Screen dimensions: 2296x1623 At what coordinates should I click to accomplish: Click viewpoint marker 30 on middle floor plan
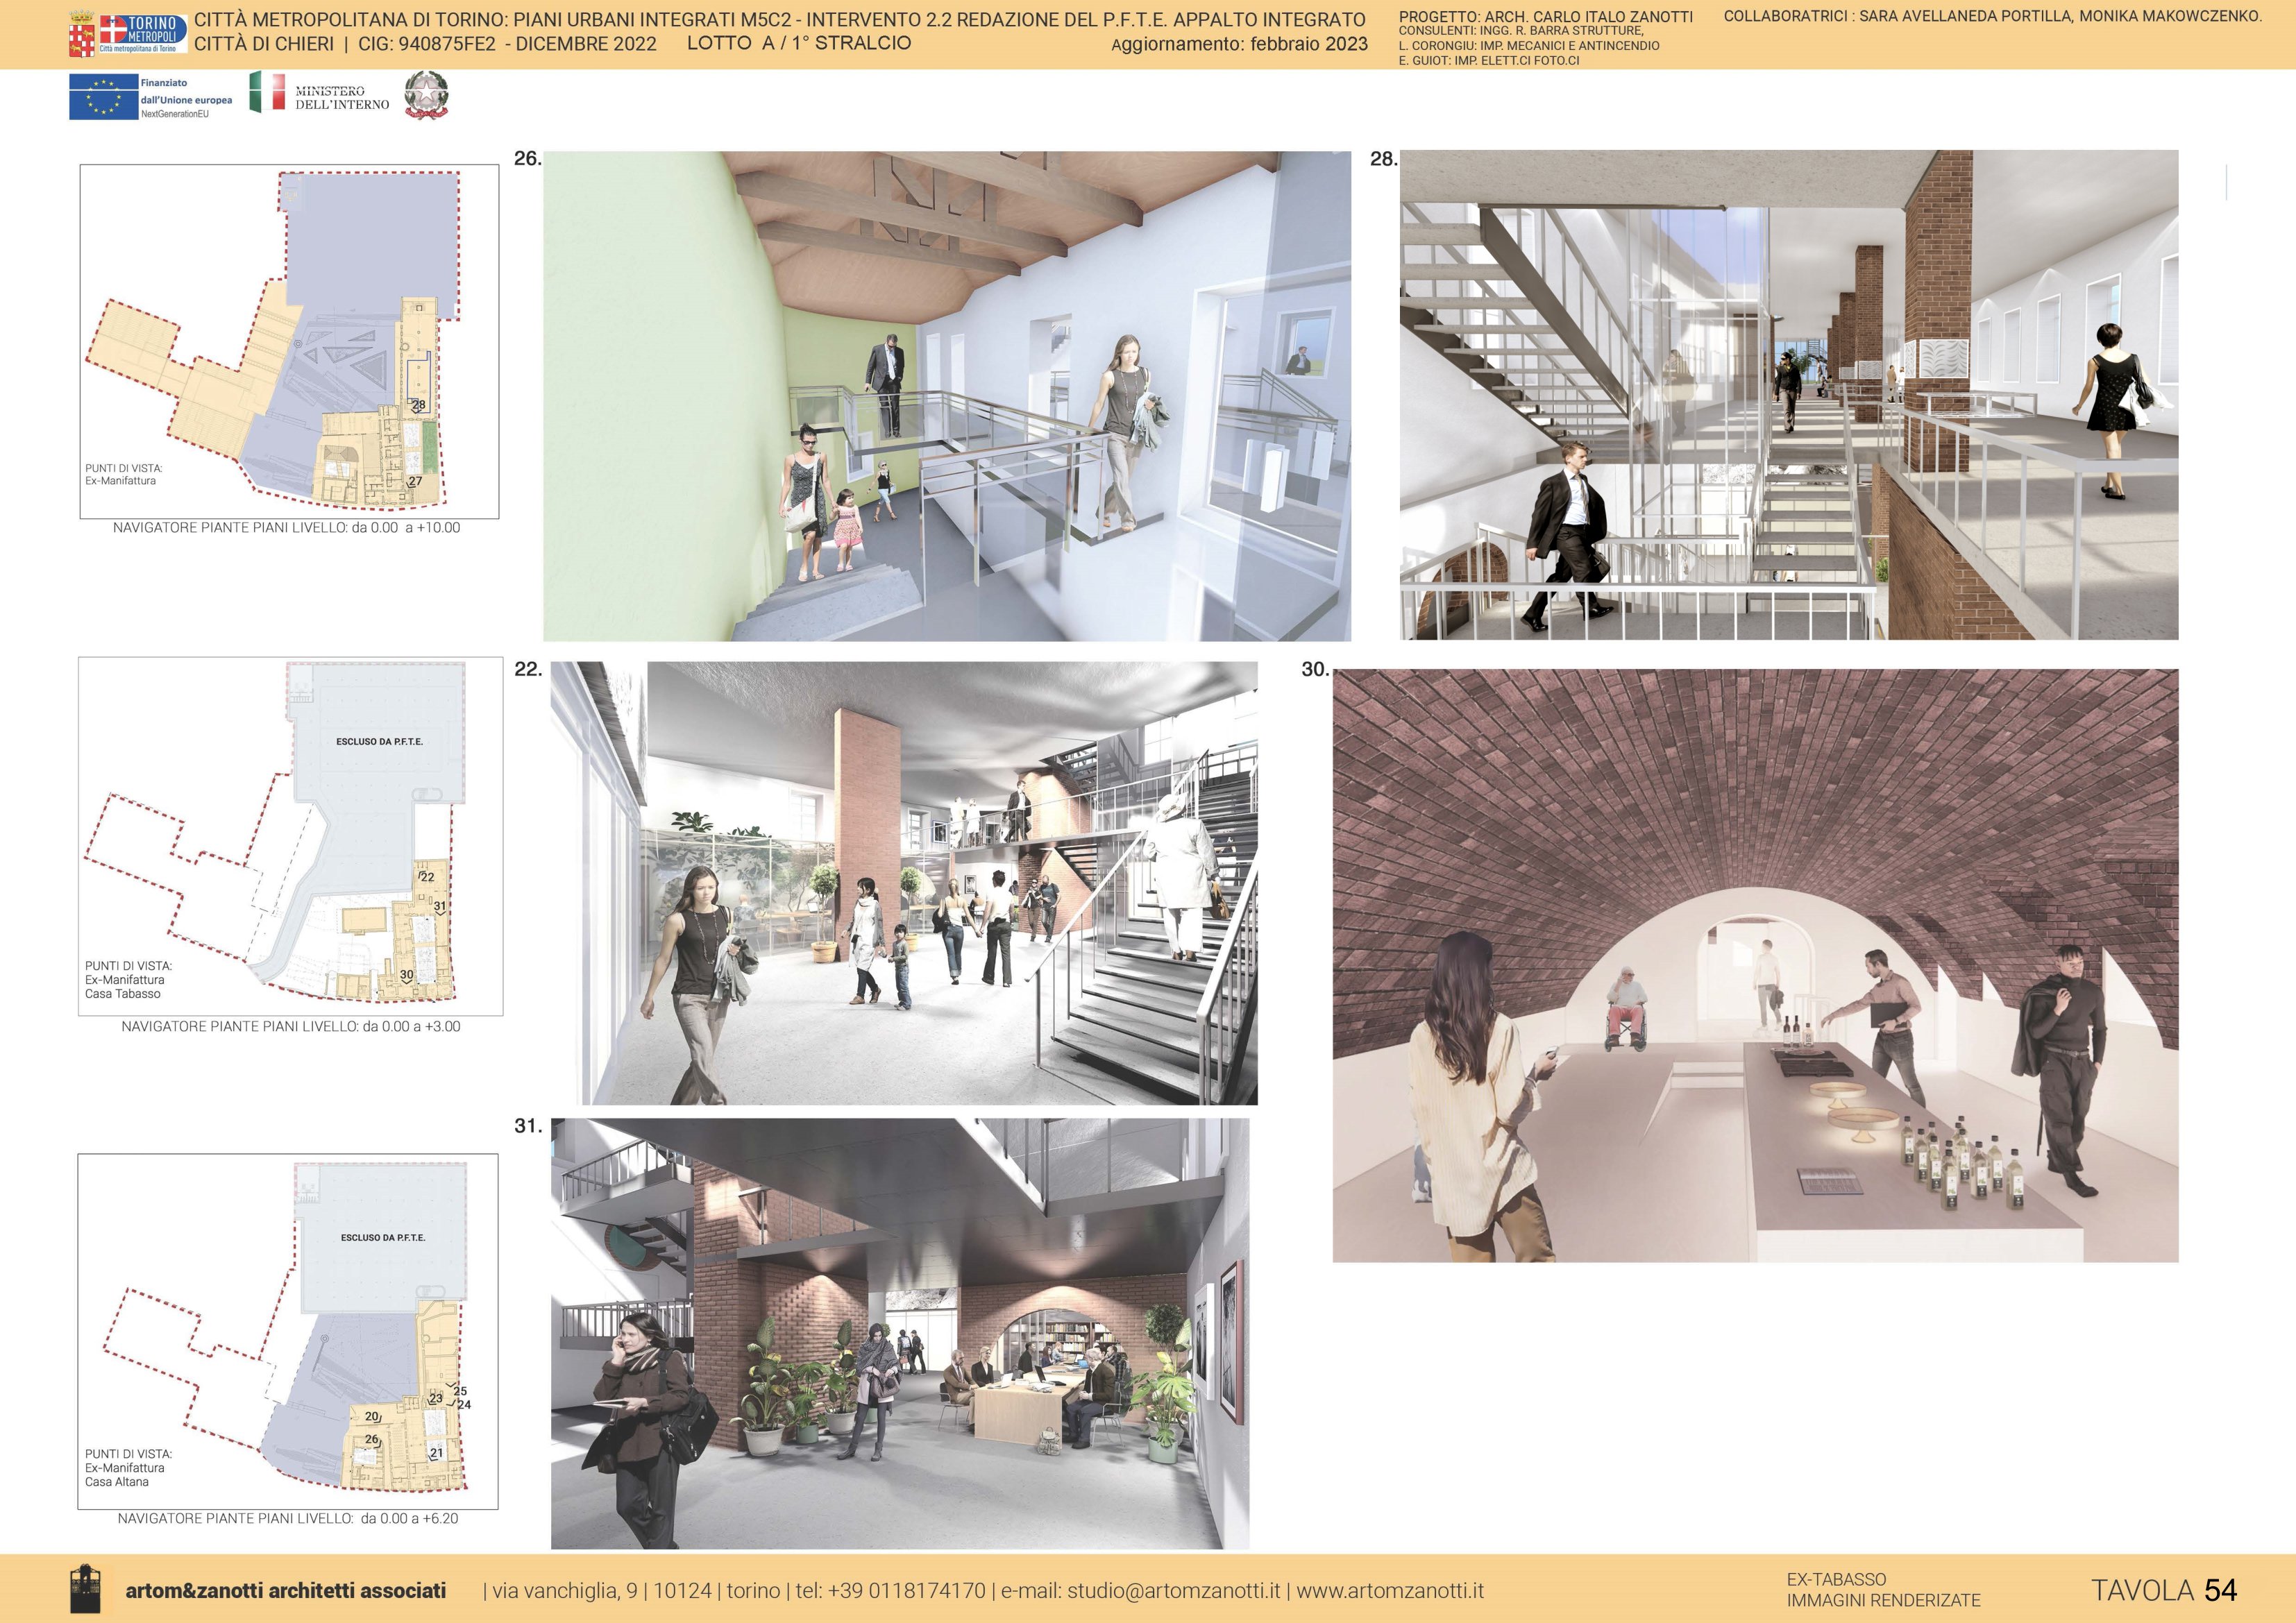(406, 975)
